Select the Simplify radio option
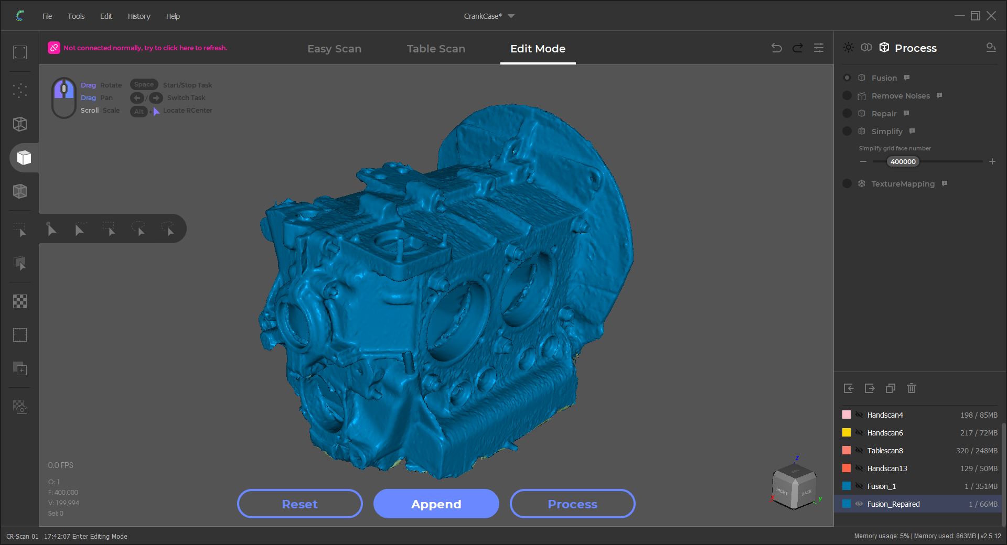This screenshot has height=545, width=1007. [x=847, y=131]
